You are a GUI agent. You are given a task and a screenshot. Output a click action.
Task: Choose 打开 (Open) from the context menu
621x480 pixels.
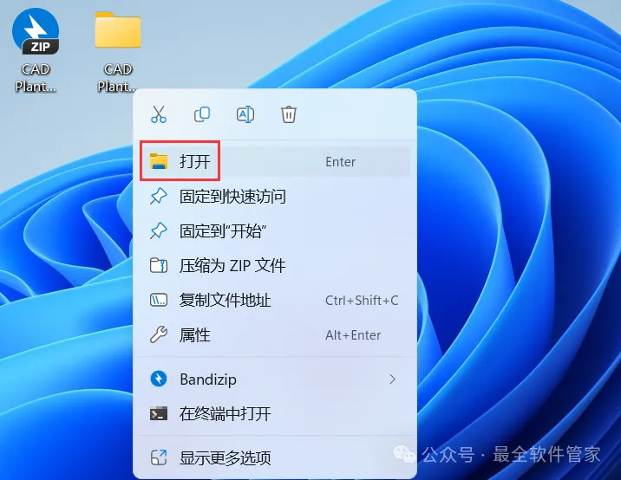tap(275, 161)
